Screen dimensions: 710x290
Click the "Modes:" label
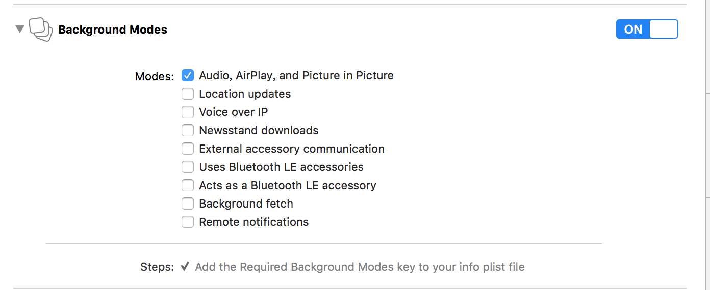coord(155,76)
